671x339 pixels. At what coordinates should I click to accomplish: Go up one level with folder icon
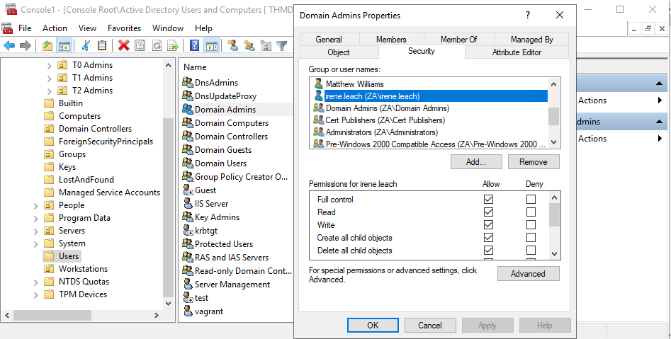click(47, 45)
